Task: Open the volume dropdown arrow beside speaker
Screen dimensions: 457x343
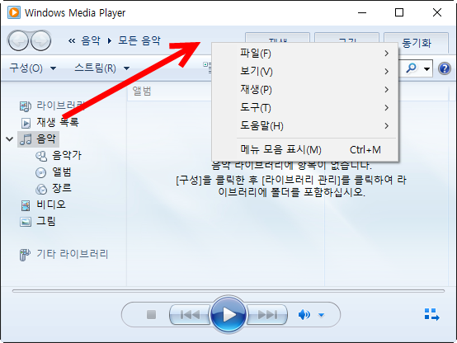Action: click(x=321, y=315)
